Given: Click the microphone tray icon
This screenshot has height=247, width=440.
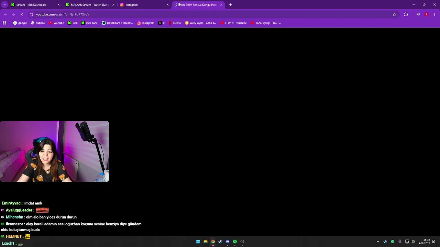Looking at the screenshot, I should tap(400, 242).
